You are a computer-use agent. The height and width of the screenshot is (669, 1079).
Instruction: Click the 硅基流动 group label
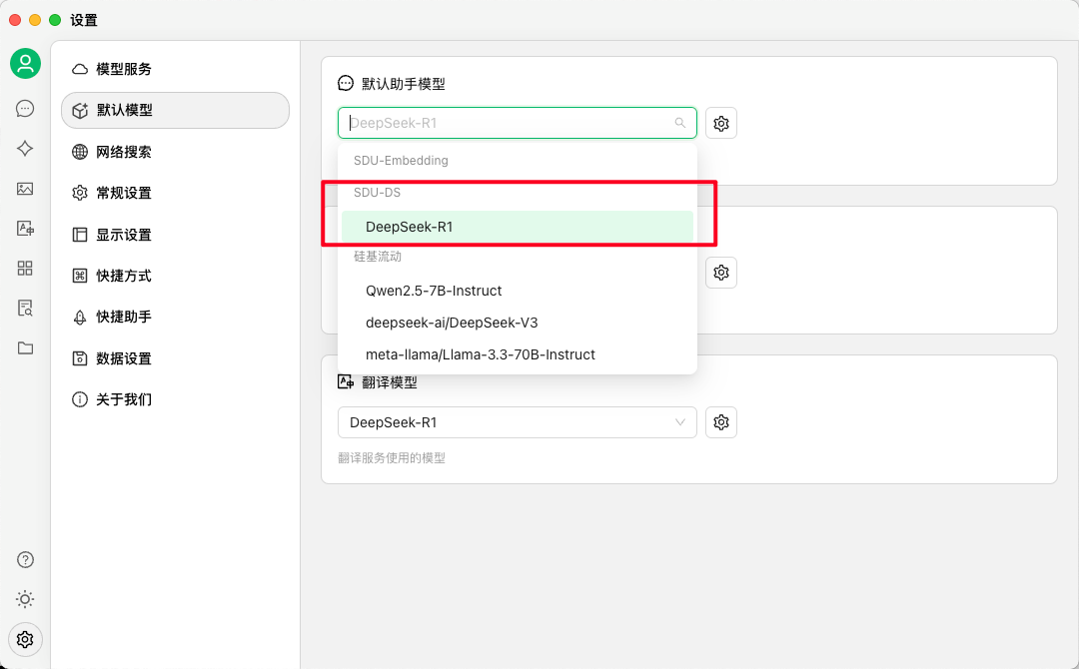click(377, 257)
